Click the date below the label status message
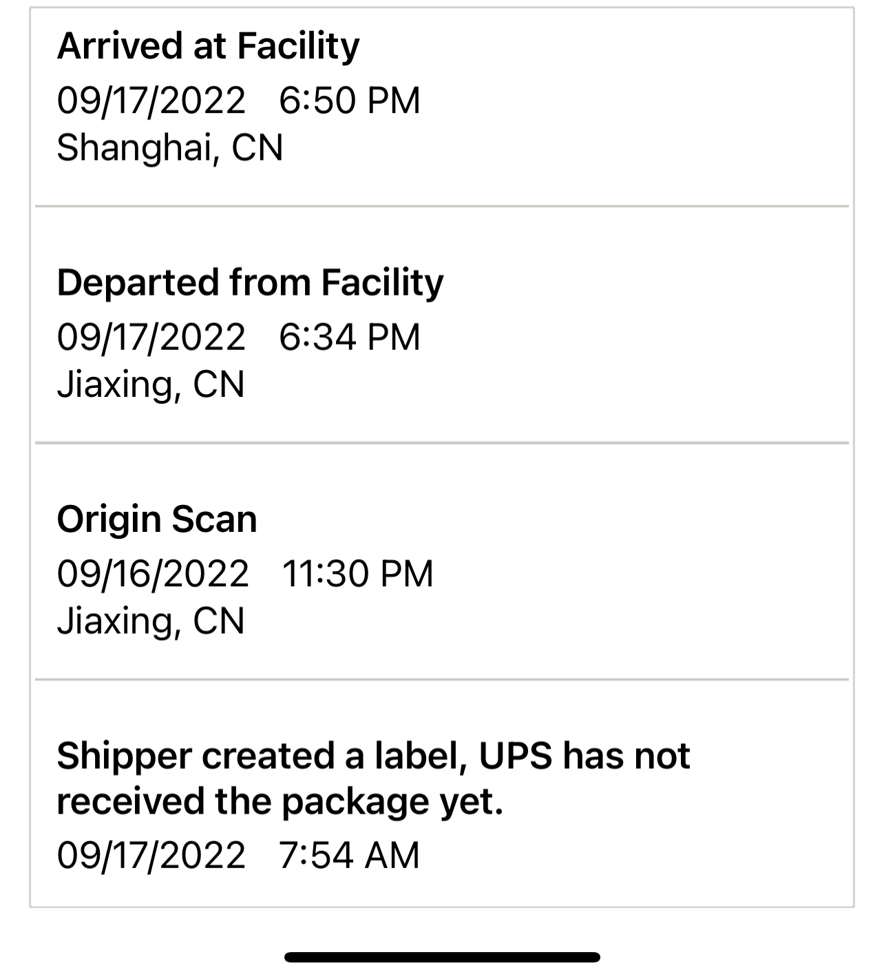This screenshot has height=979, width=884. tap(151, 856)
